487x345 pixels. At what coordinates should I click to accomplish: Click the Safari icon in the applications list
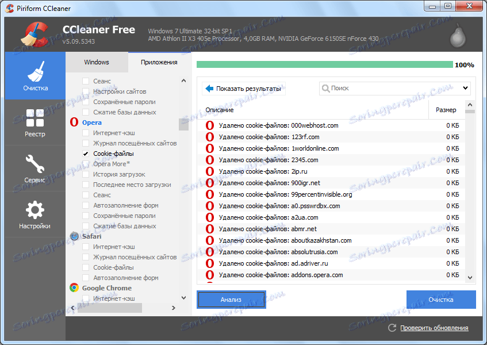tap(74, 236)
